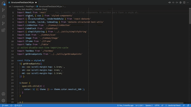
Task: Click 'Ln 1, Col 1' in the status bar
Action: (139, 105)
